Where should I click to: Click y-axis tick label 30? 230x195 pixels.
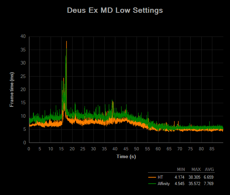(23, 63)
